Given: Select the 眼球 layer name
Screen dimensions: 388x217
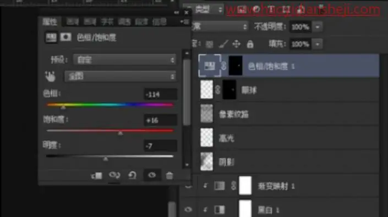Looking at the screenshot, I should tap(249, 90).
